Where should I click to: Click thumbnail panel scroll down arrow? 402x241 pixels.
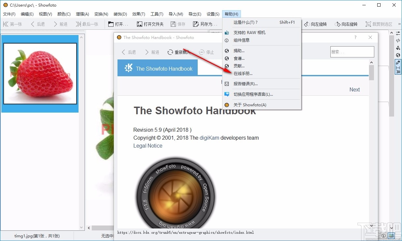click(82, 227)
